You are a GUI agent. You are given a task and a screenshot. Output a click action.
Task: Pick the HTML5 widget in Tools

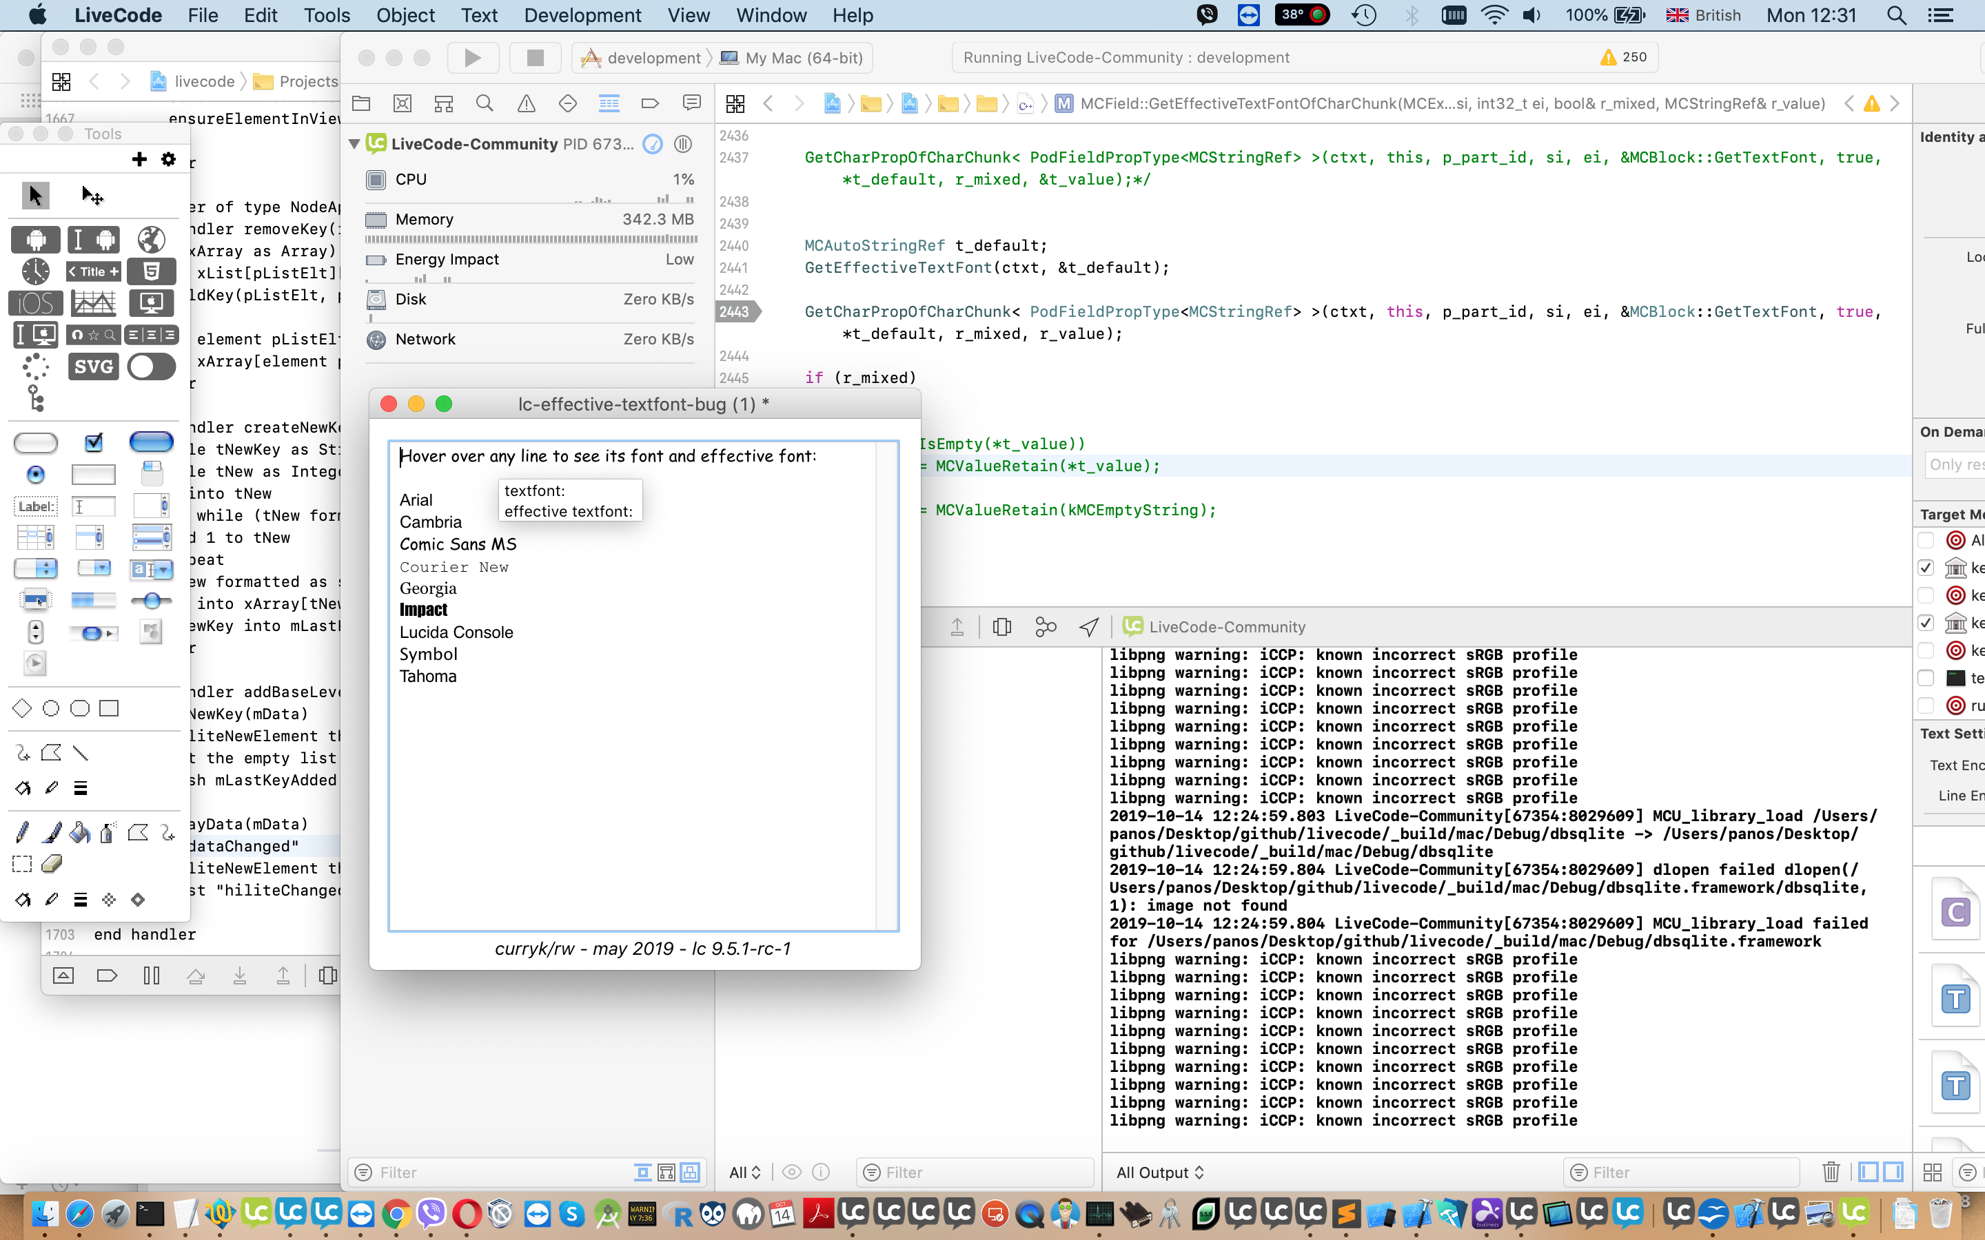151,271
